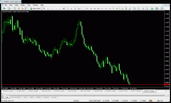Toggle chart Auto Scroll icon

point(143,8)
